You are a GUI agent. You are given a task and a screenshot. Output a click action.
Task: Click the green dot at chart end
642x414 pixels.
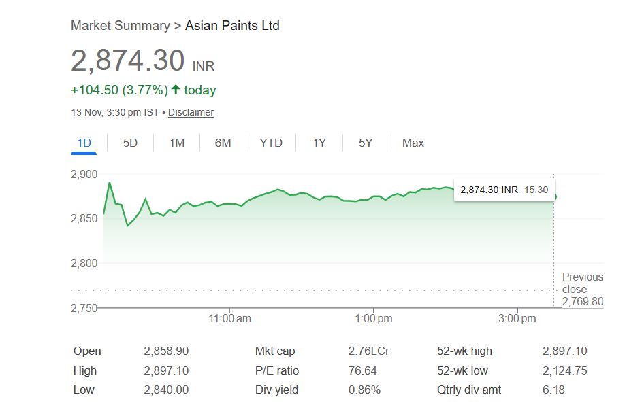click(x=556, y=197)
